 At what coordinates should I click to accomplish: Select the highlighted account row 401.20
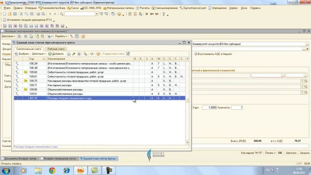(x=100, y=98)
